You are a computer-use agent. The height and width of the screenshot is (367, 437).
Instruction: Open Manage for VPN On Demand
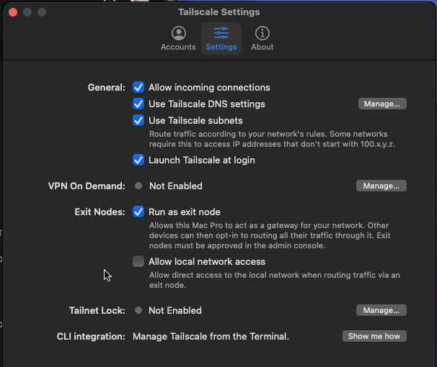pyautogui.click(x=381, y=186)
